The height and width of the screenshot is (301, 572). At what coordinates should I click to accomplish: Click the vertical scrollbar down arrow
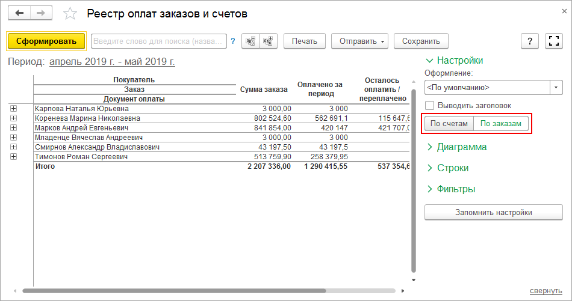[x=414, y=280]
